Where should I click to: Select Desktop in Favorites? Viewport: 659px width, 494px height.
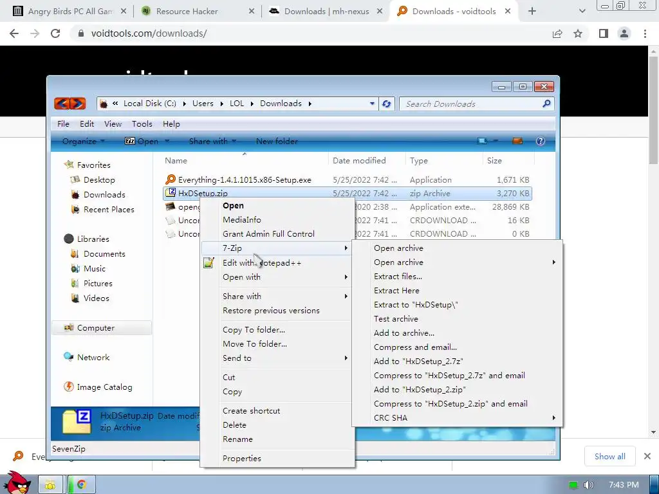(98, 180)
